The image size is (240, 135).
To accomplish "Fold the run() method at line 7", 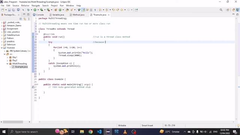I will (x=37, y=34).
